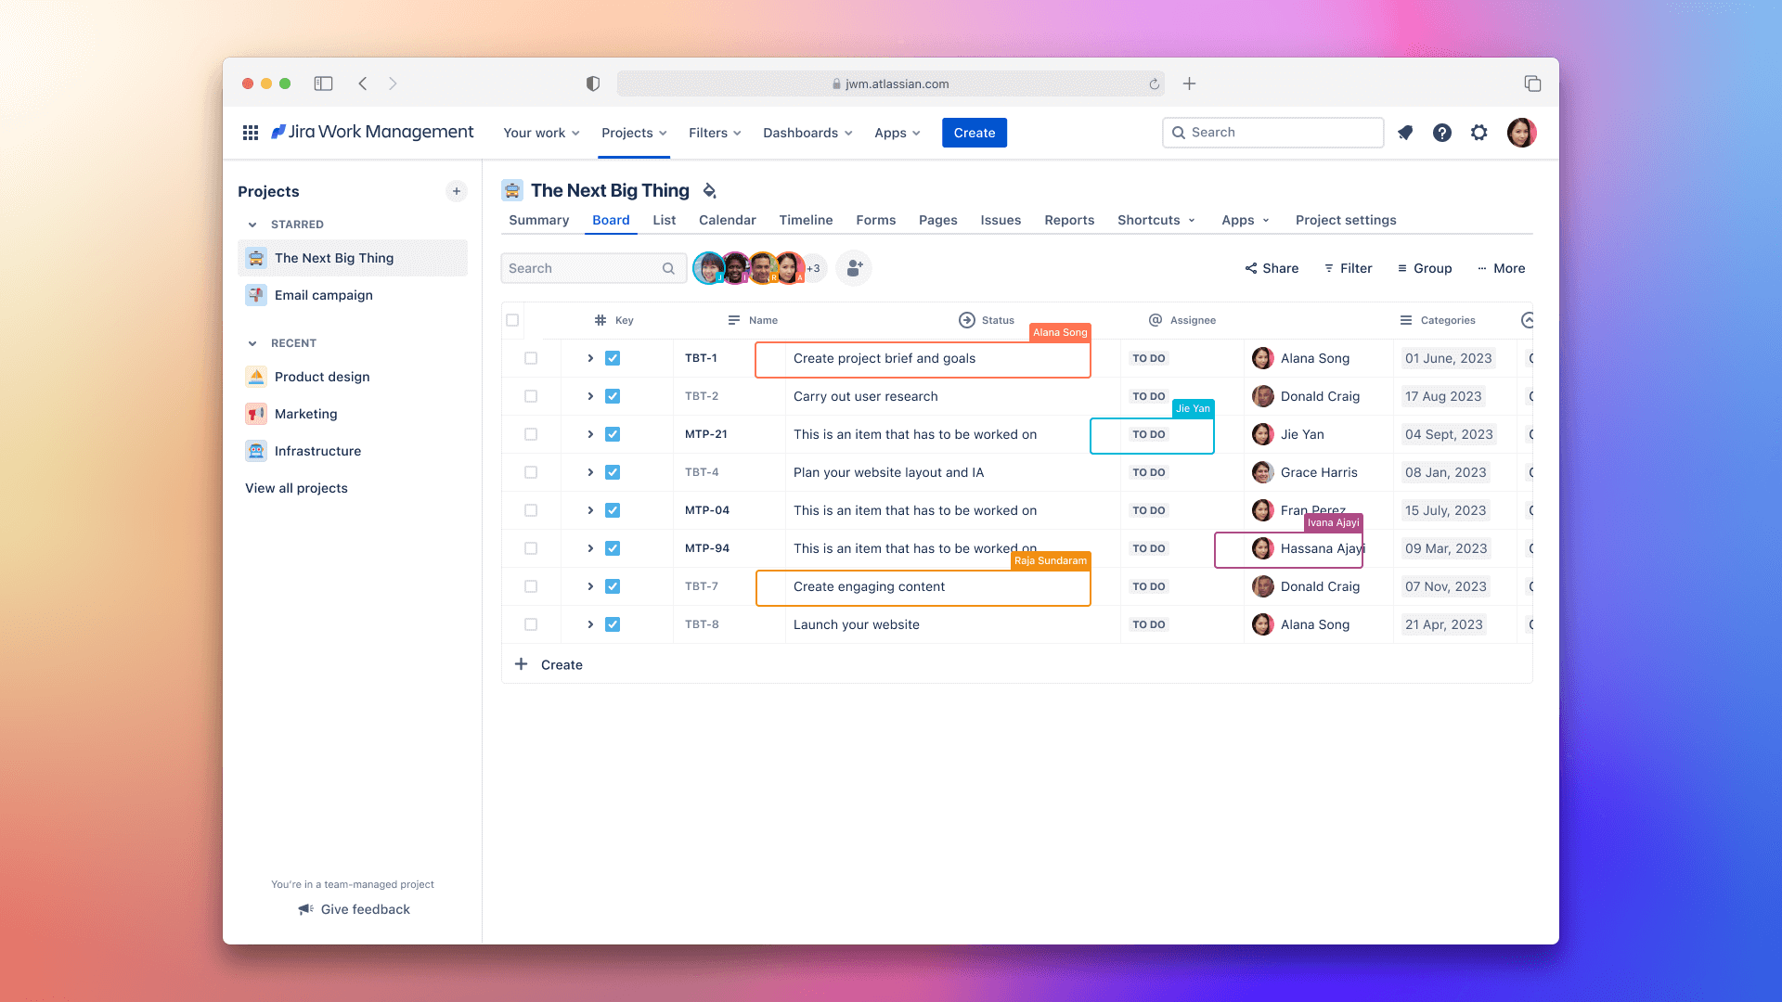Open the Atlassian app switcher grid
1782x1002 pixels.
tap(249, 132)
